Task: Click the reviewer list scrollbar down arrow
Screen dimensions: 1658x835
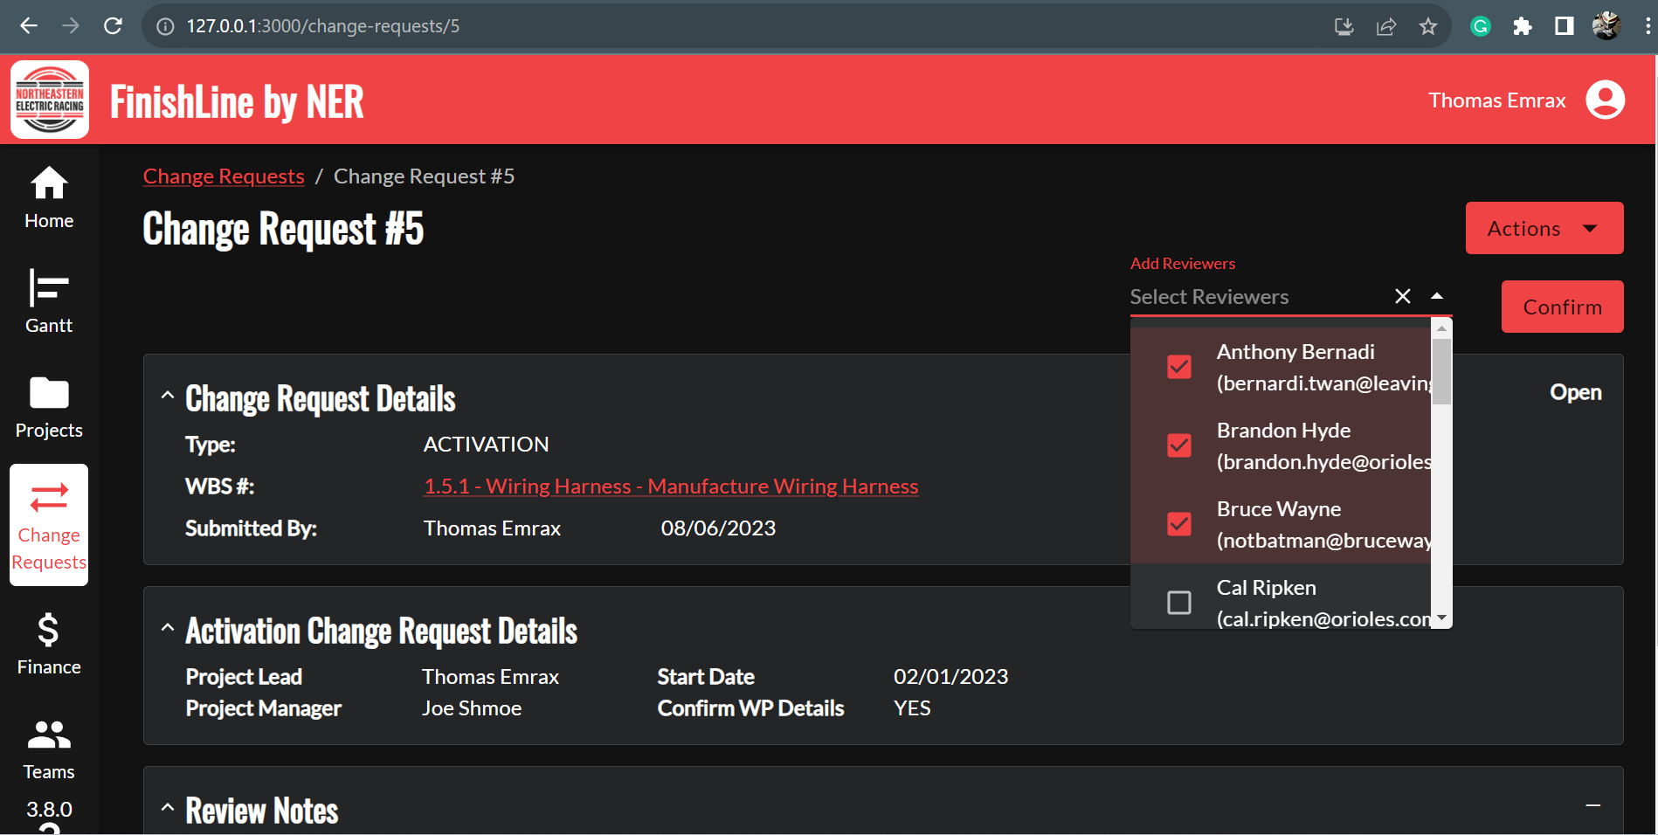Action: (1441, 618)
